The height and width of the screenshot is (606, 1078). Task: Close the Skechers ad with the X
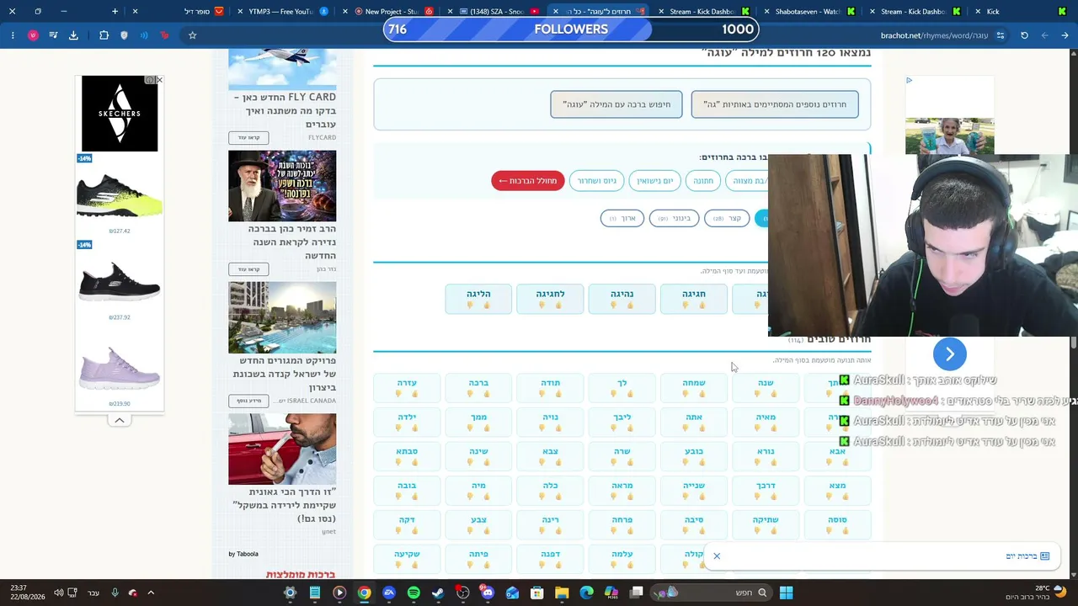tap(158, 80)
